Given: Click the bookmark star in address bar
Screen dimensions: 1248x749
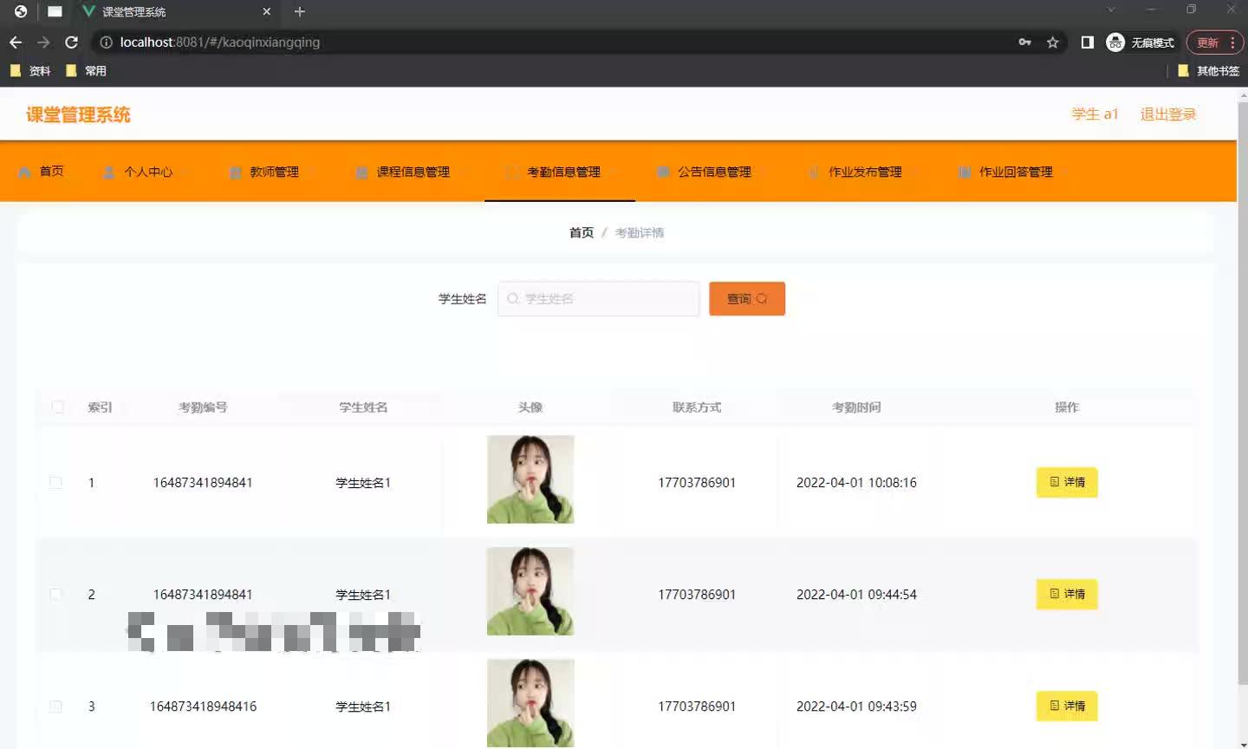Looking at the screenshot, I should point(1051,42).
